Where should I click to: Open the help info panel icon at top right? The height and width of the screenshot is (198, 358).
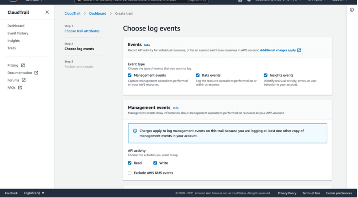[352, 10]
